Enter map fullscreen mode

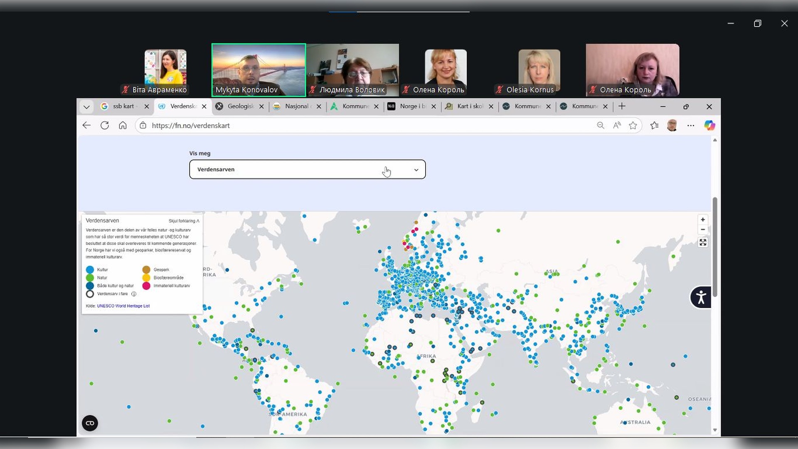click(x=702, y=242)
